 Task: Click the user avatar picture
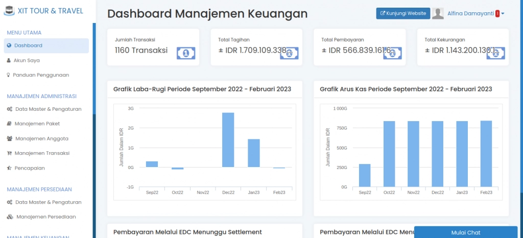(x=438, y=14)
